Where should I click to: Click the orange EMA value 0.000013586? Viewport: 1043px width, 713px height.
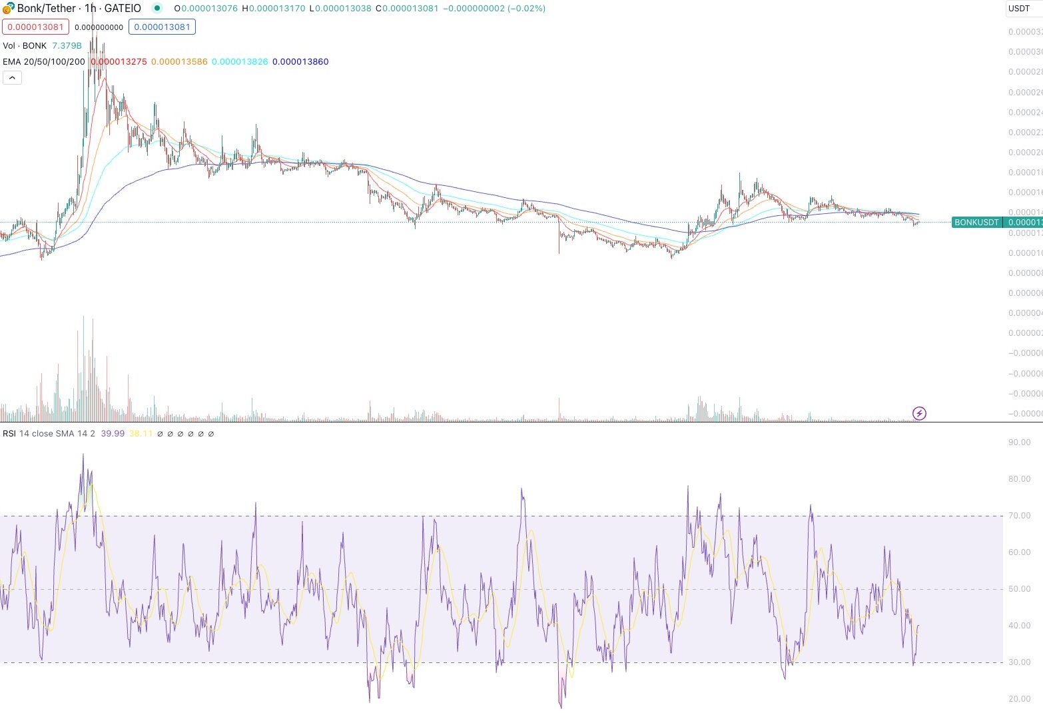179,61
